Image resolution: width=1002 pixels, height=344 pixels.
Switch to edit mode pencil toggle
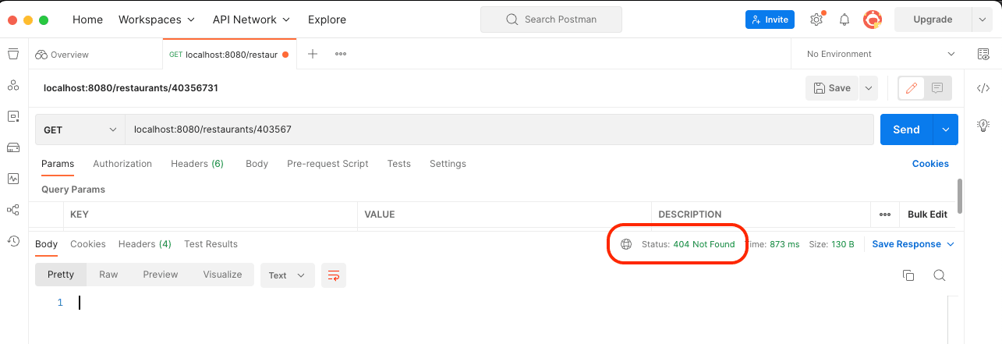911,88
